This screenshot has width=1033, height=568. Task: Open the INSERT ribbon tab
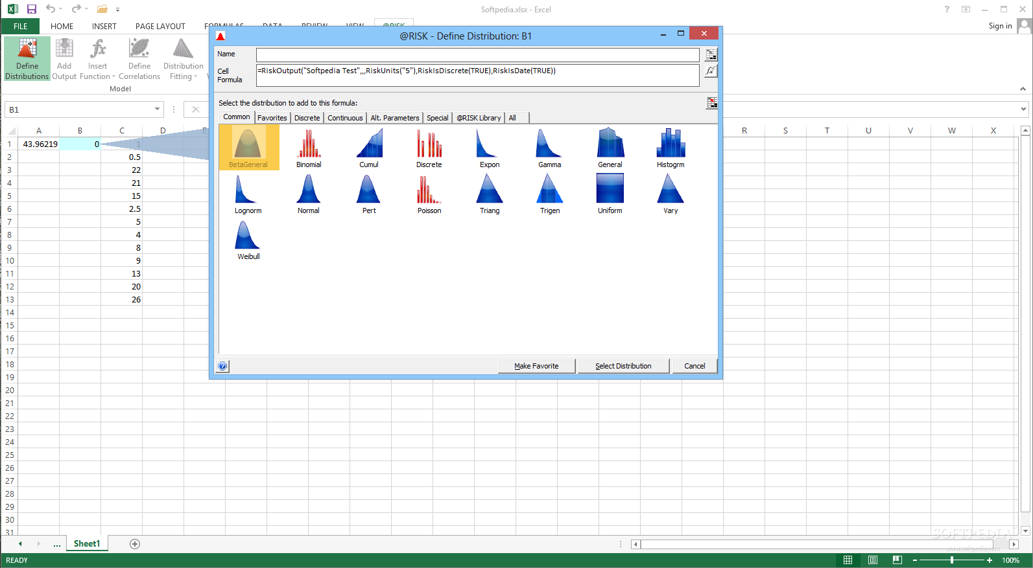104,26
